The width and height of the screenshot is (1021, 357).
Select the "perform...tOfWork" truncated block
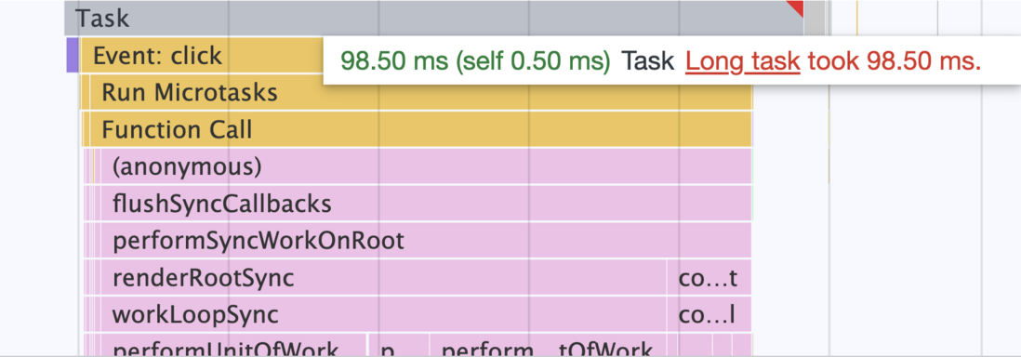pos(549,345)
